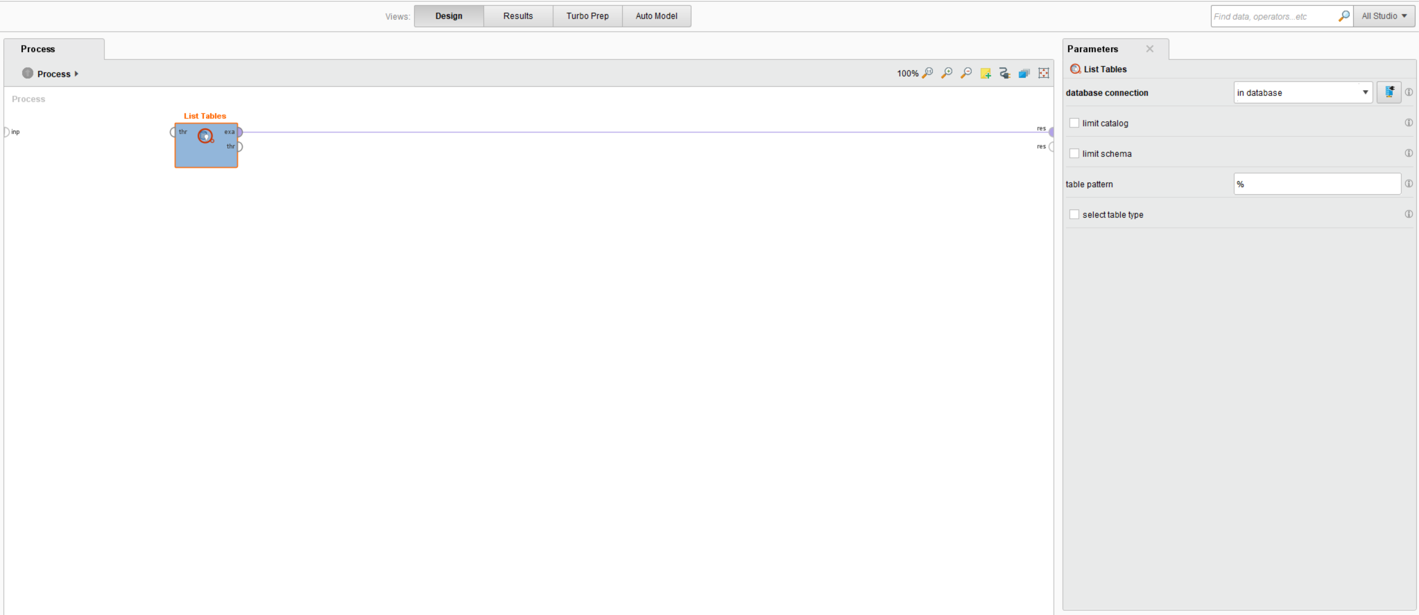Fit process to canvas with the arrows icon
The width and height of the screenshot is (1419, 615).
coord(1043,73)
